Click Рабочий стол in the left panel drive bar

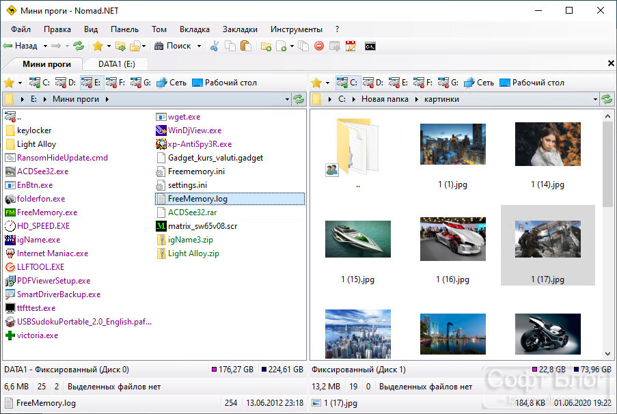coord(224,83)
